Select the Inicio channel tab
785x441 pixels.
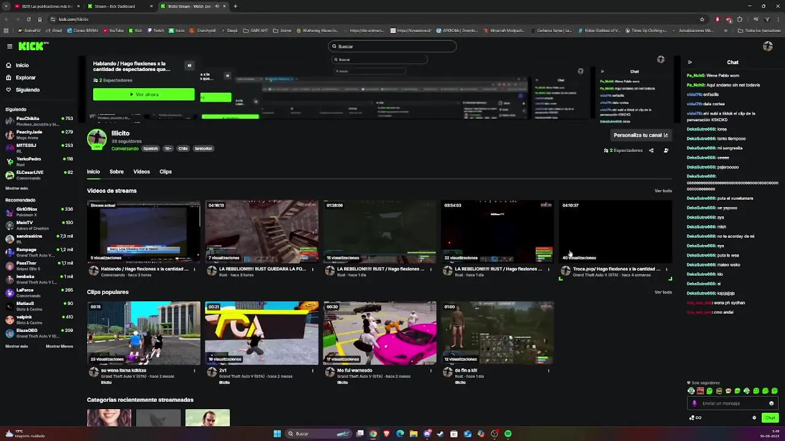click(x=93, y=172)
